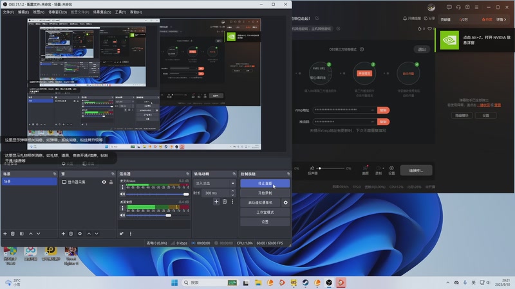Copy the stream key in streaming app
This screenshot has width=515, height=289.
(383, 121)
